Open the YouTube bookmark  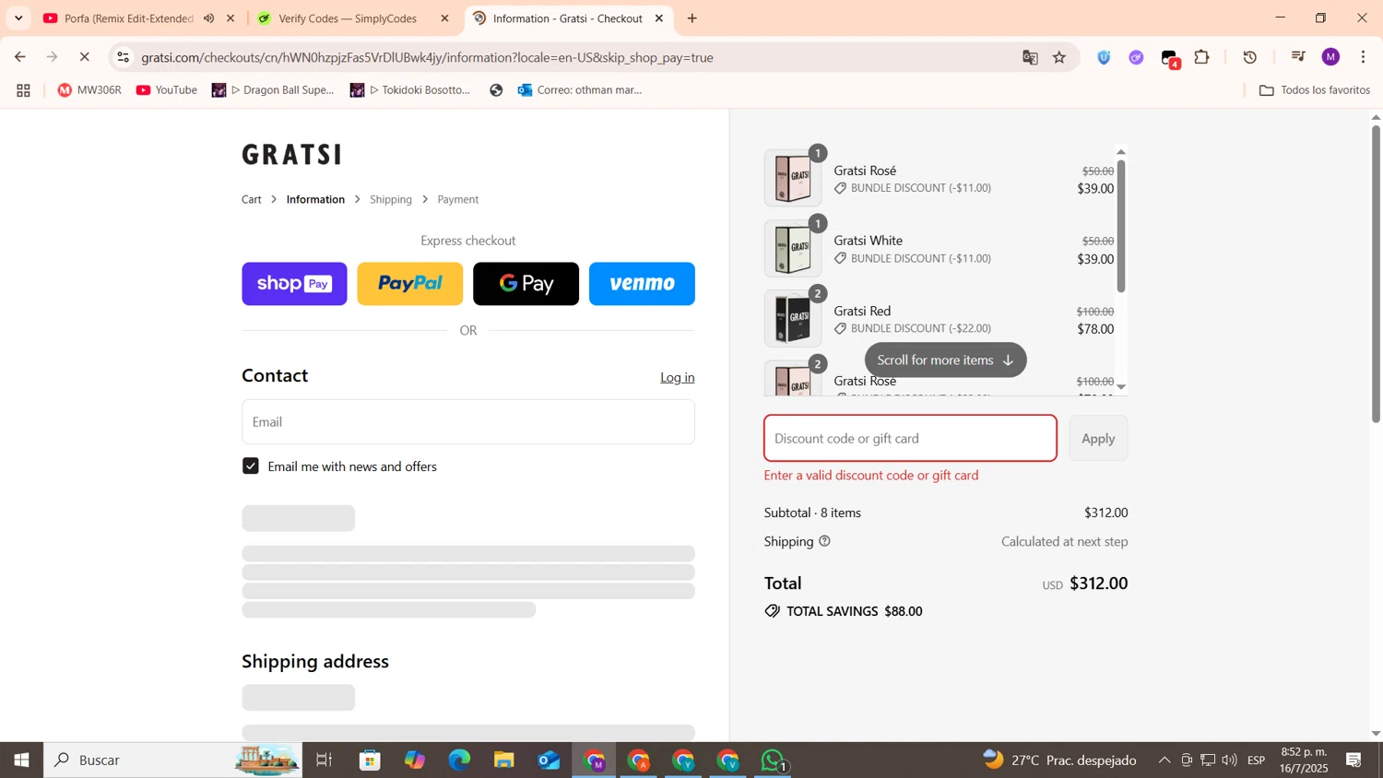pos(167,90)
